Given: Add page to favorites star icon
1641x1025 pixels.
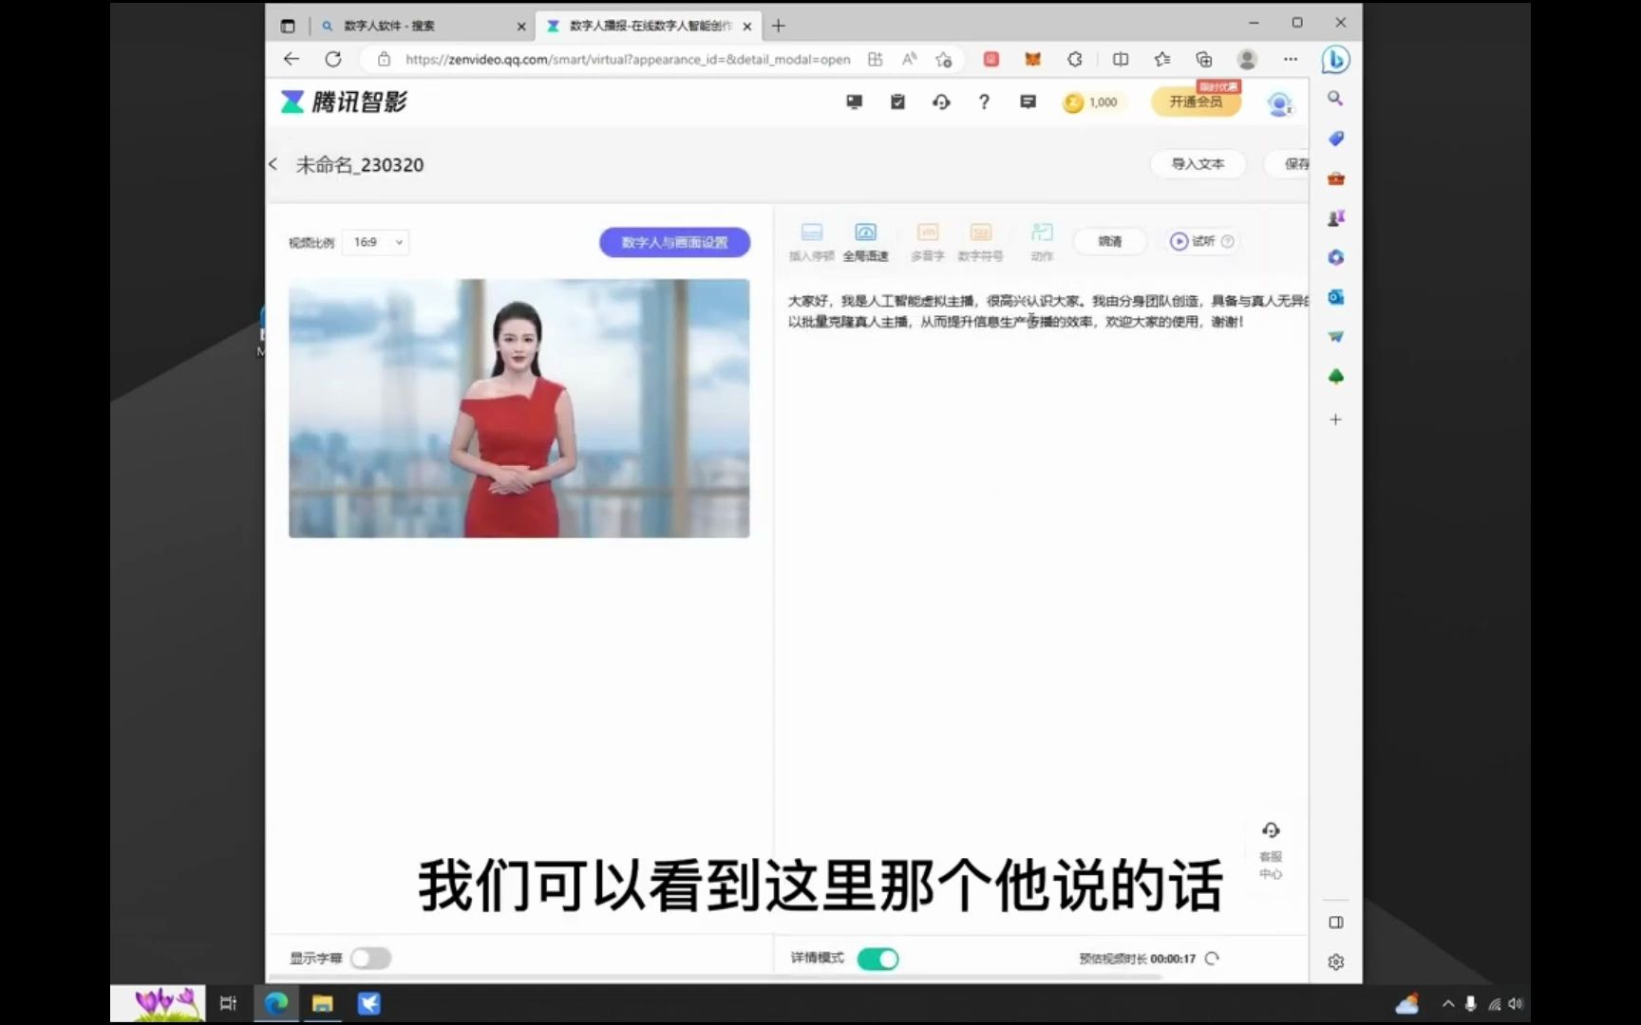Looking at the screenshot, I should 943,59.
